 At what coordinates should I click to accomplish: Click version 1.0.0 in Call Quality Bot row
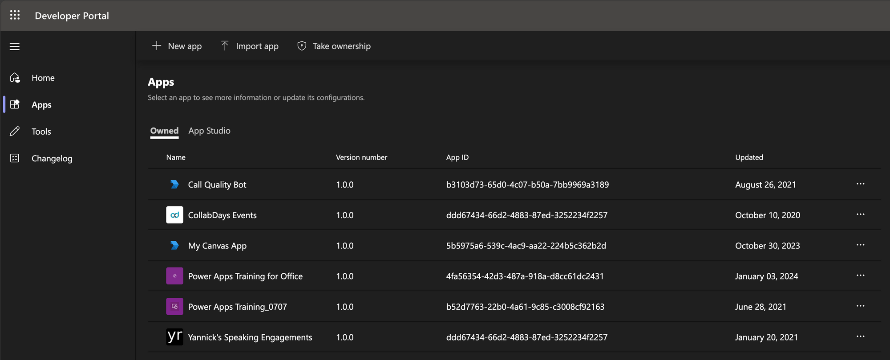[x=345, y=184]
